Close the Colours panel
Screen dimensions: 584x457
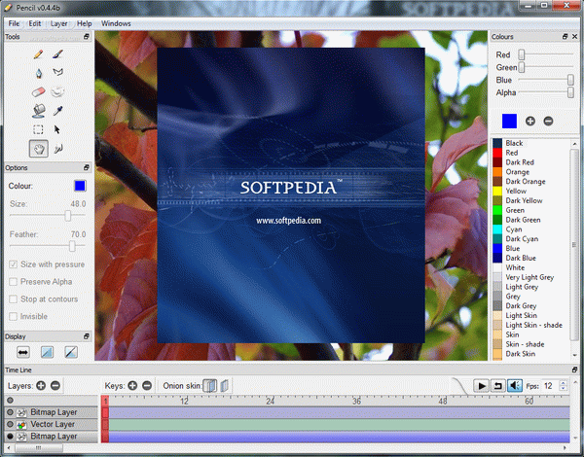tap(574, 37)
